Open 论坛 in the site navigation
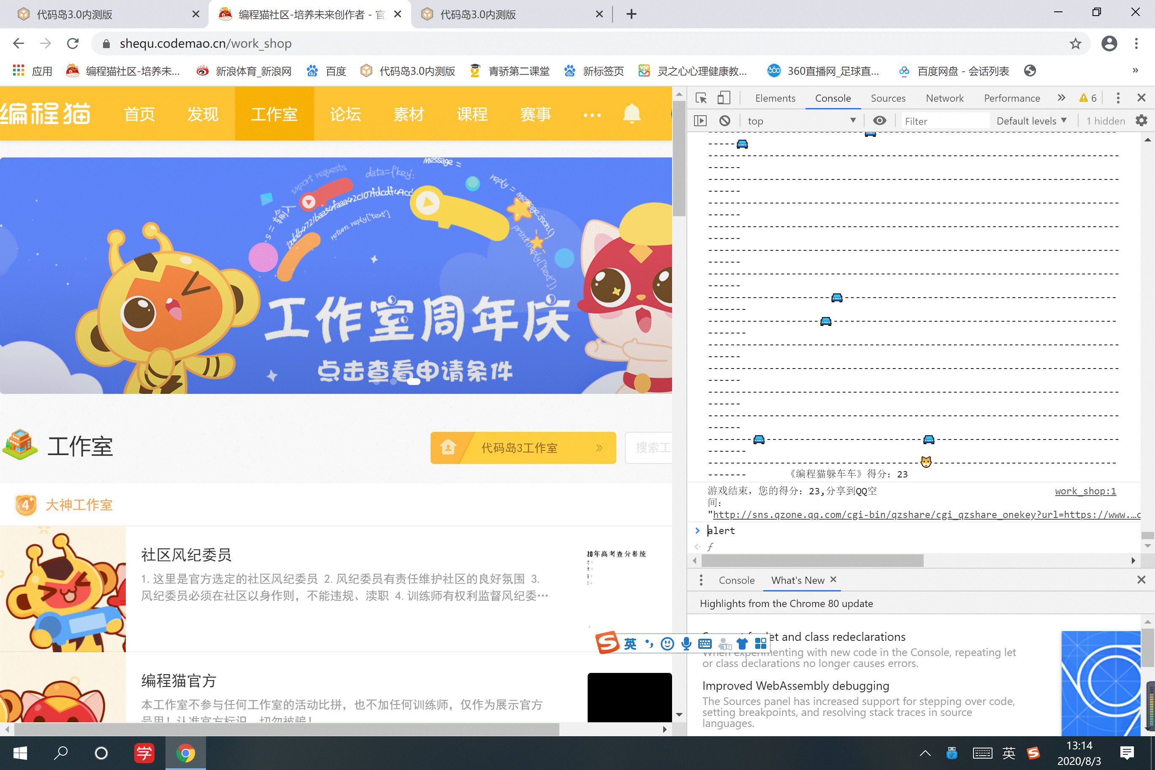Image resolution: width=1155 pixels, height=770 pixels. tap(345, 114)
